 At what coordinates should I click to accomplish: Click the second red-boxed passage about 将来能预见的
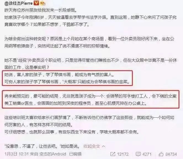[x=91, y=99]
